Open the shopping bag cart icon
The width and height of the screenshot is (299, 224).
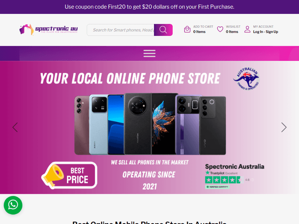point(187,29)
